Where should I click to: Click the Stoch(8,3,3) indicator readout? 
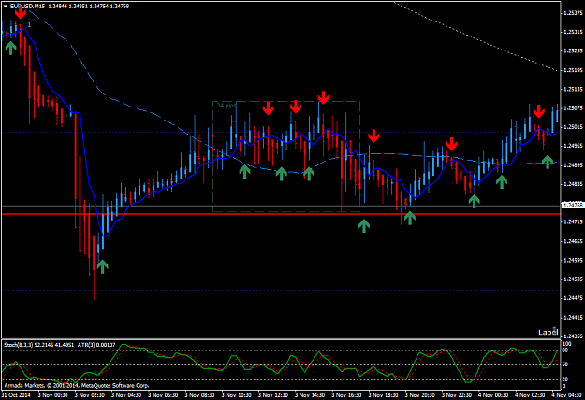coord(38,345)
